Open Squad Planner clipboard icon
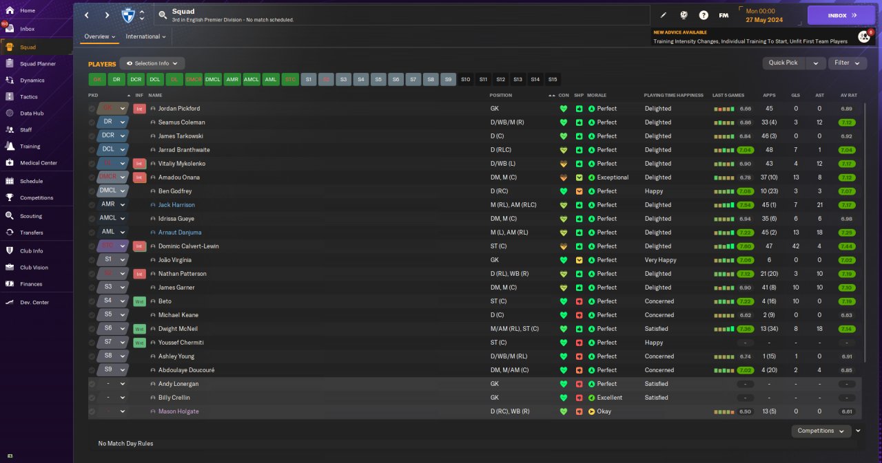Viewport: 882px width, 463px height. 10,63
